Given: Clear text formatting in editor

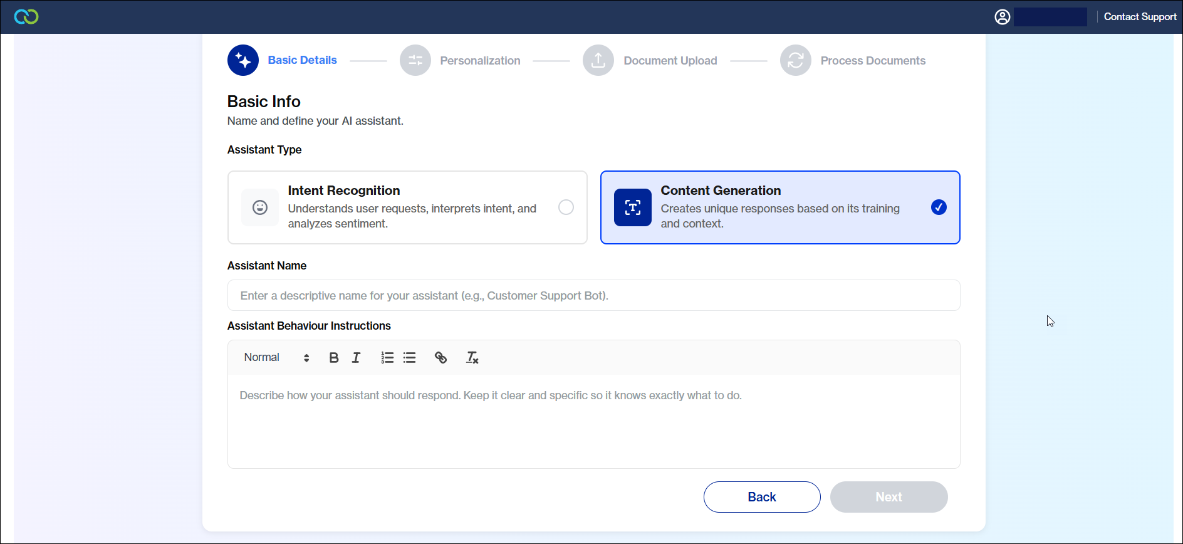Looking at the screenshot, I should point(472,358).
